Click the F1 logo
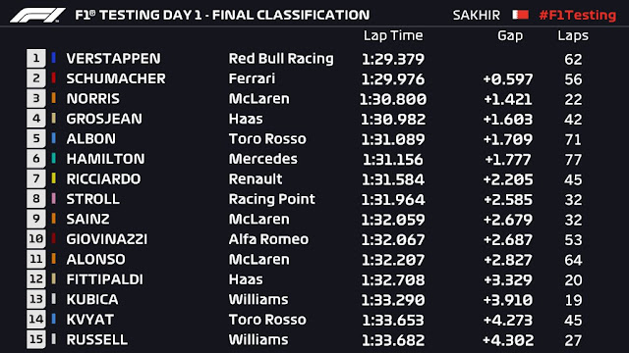The image size is (629, 353). [37, 16]
